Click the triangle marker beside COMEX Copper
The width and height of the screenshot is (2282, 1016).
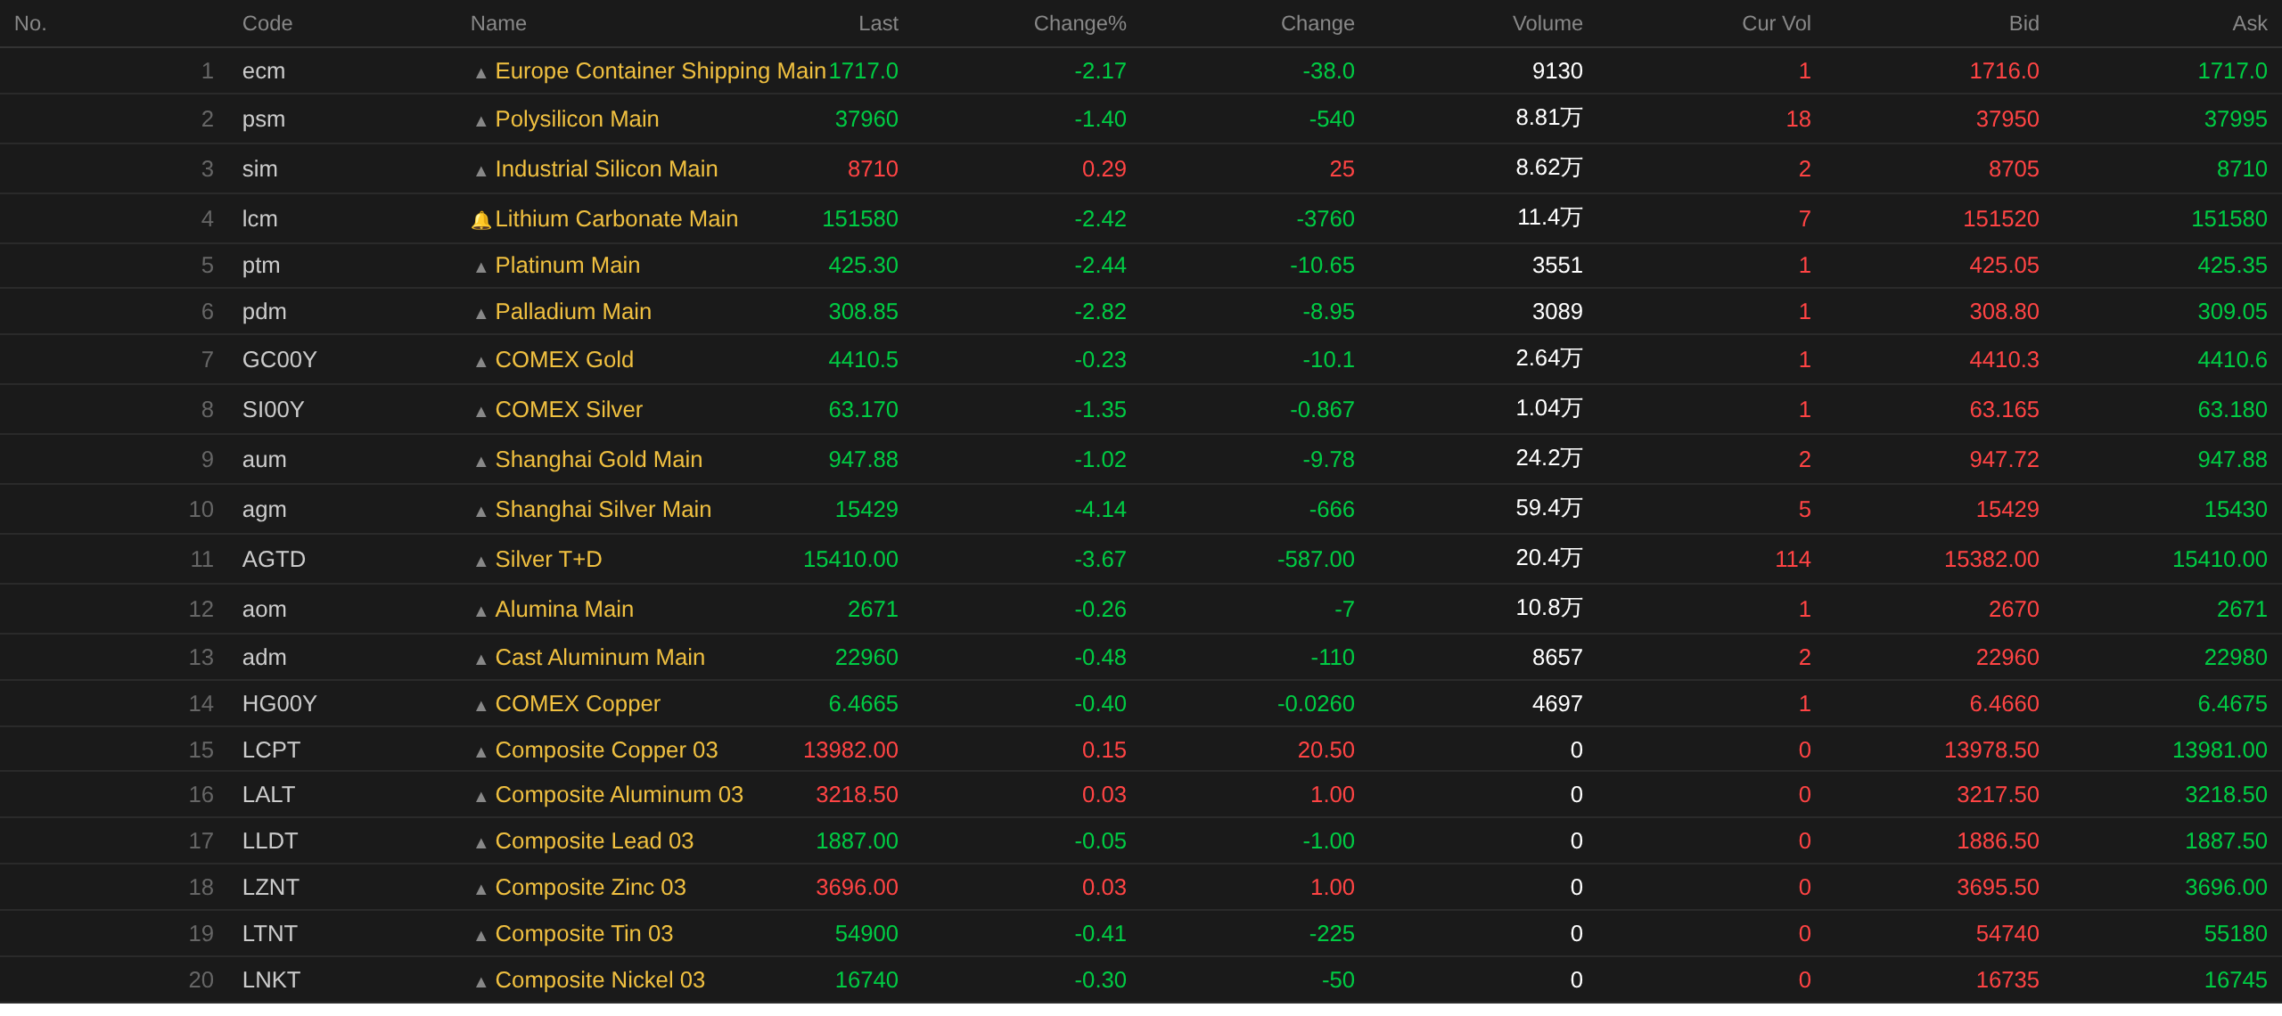point(481,706)
